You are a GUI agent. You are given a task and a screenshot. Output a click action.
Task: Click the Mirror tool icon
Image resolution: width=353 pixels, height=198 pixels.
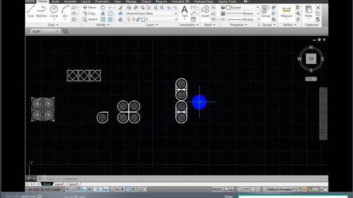point(103,13)
